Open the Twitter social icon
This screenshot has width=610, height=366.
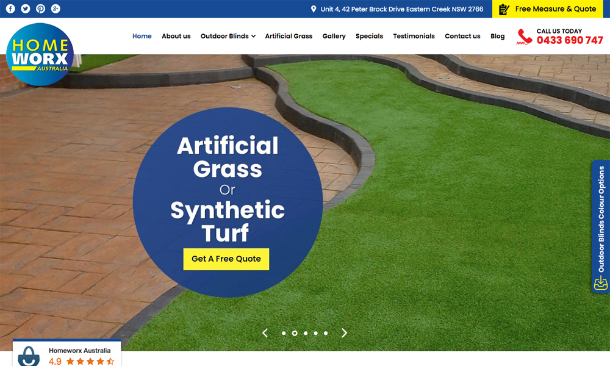pos(26,9)
